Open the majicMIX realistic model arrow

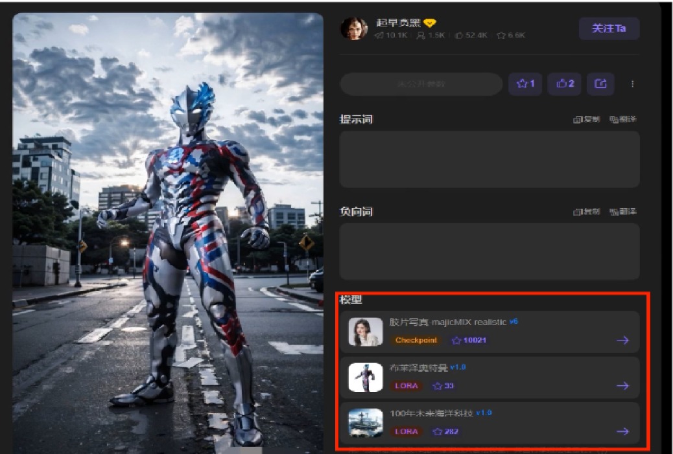click(x=623, y=341)
